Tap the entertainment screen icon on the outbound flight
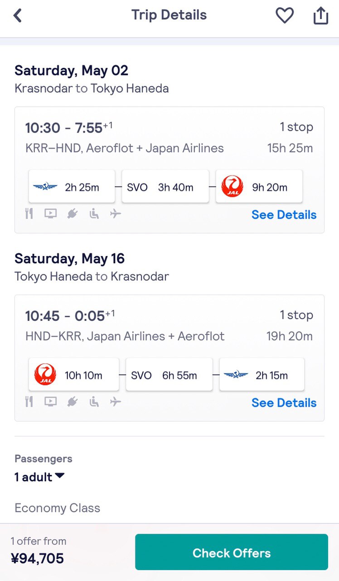The image size is (339, 581). coord(50,213)
